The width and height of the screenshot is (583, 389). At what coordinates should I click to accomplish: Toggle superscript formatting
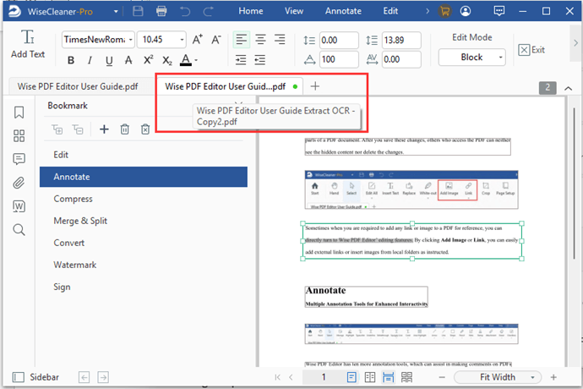[x=149, y=60]
